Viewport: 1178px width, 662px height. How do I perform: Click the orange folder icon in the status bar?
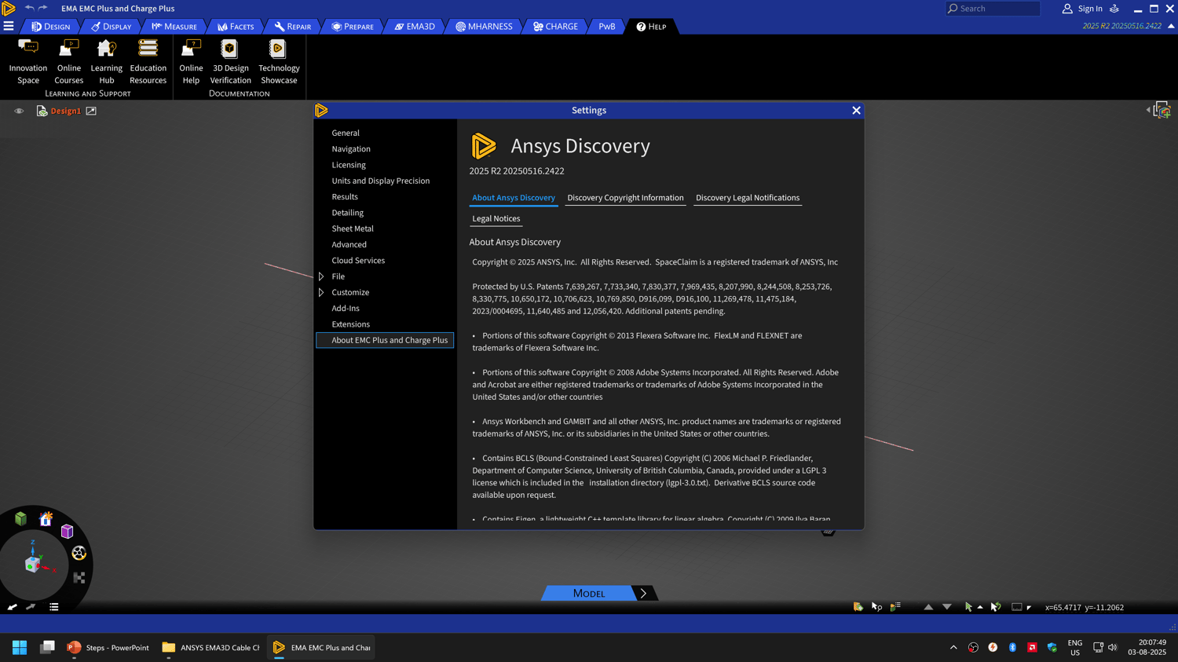coord(858,607)
